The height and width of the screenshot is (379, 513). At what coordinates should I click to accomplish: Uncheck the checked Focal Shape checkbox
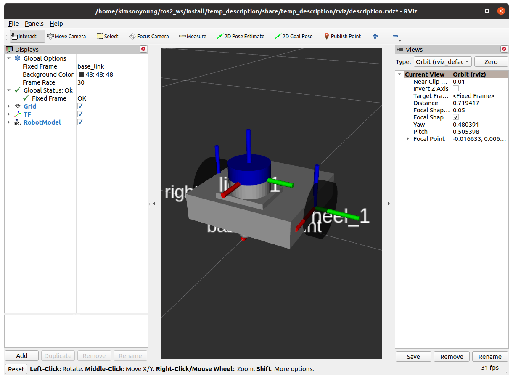(456, 117)
